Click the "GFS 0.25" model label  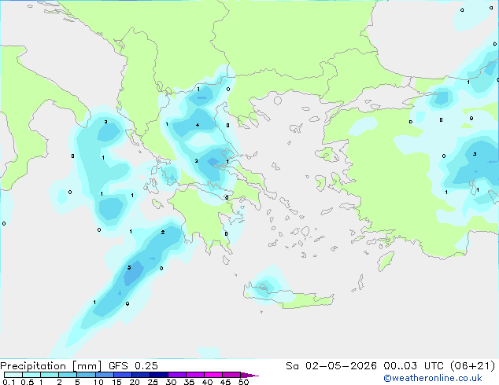pos(133,365)
